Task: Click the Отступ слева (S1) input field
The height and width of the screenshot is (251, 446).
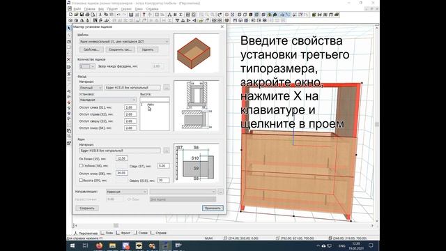Action: [x=130, y=107]
